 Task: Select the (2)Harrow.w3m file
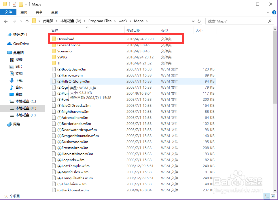(x=133, y=75)
